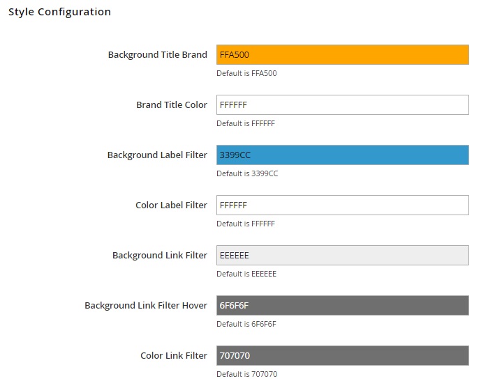Focus the Color Label Filter input field
This screenshot has width=481, height=381.
tap(342, 205)
